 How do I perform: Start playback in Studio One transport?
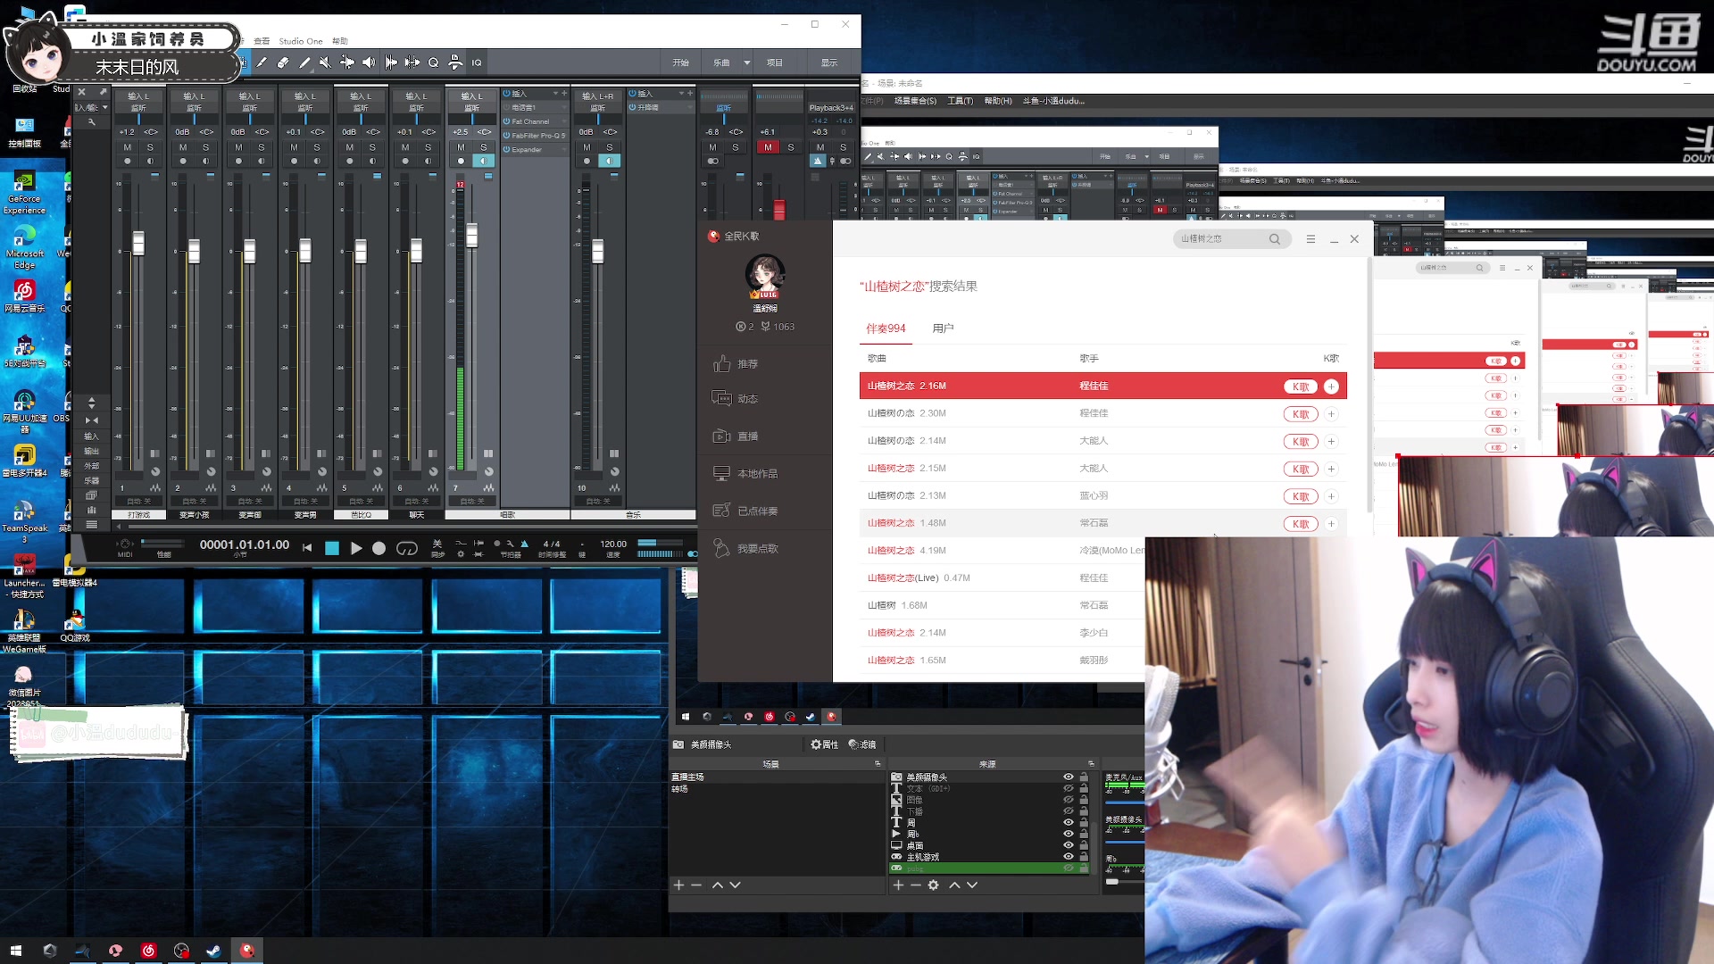pyautogui.click(x=356, y=548)
